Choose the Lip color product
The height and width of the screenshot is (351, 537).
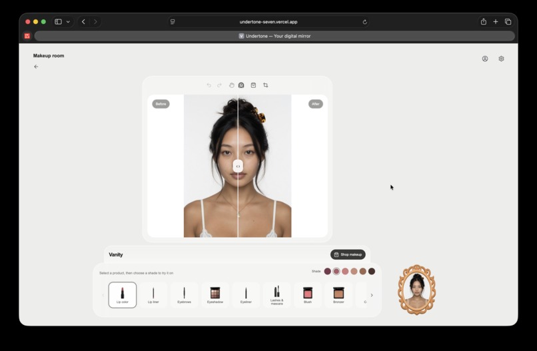[x=123, y=295]
